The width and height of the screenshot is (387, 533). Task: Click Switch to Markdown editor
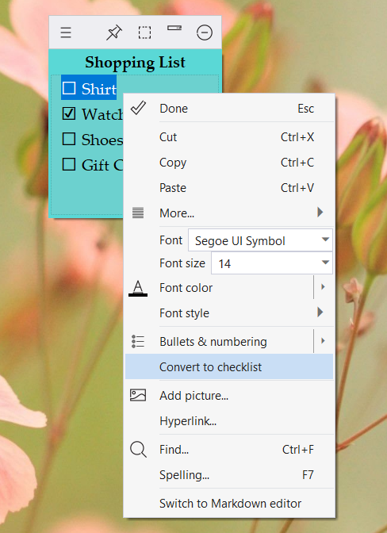(229, 503)
